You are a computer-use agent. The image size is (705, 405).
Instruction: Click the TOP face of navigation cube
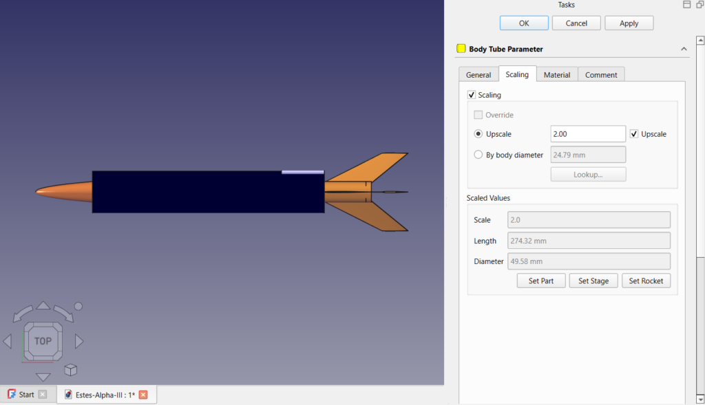(43, 340)
